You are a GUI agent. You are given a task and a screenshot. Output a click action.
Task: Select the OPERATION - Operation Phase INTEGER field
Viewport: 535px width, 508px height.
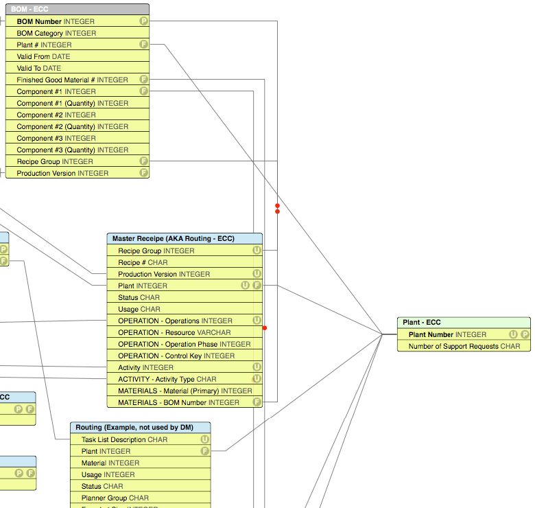[185, 344]
